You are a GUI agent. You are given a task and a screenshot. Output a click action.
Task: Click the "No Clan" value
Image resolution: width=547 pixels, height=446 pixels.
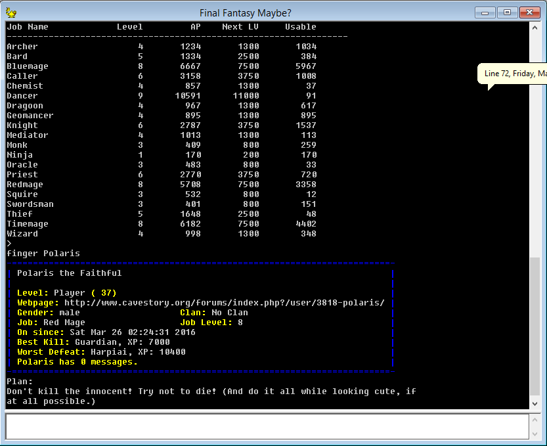click(230, 313)
